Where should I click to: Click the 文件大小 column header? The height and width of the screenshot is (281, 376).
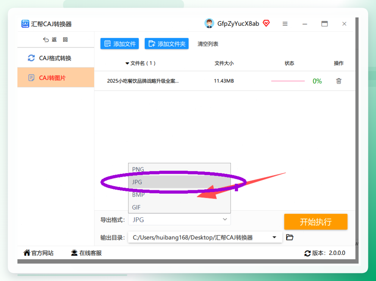(224, 63)
